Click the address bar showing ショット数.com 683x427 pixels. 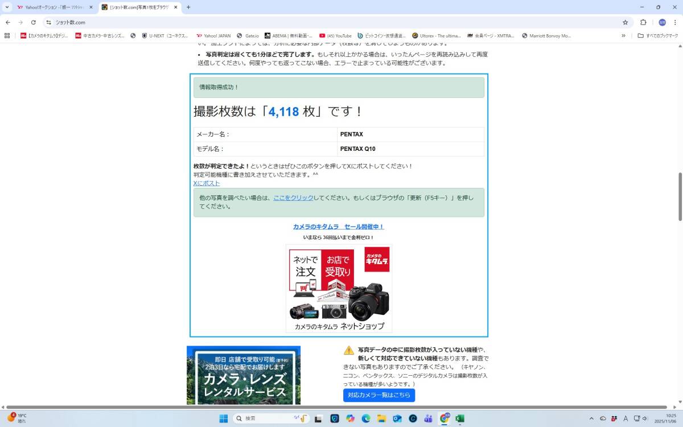[x=336, y=22]
